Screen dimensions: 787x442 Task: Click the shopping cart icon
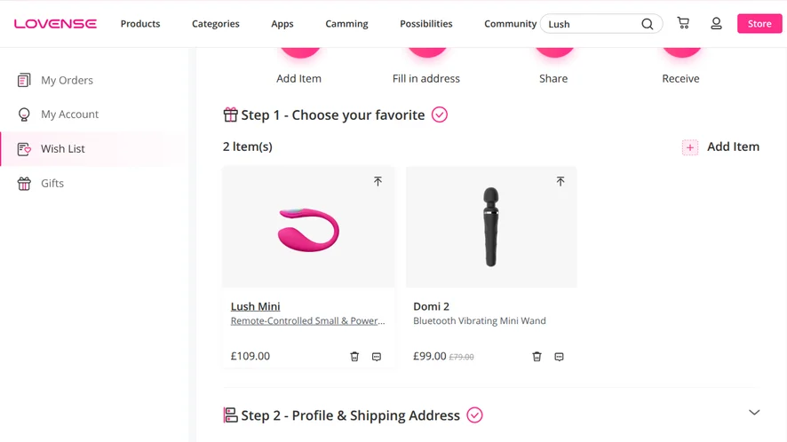[x=683, y=24]
